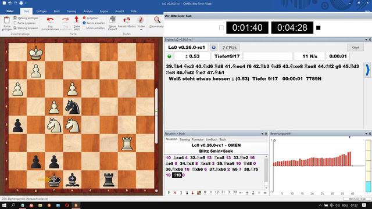Viewport: 372px width, 209px height.
Task: Switch to the Brett ribbon tab
Action: [x=56, y=11]
